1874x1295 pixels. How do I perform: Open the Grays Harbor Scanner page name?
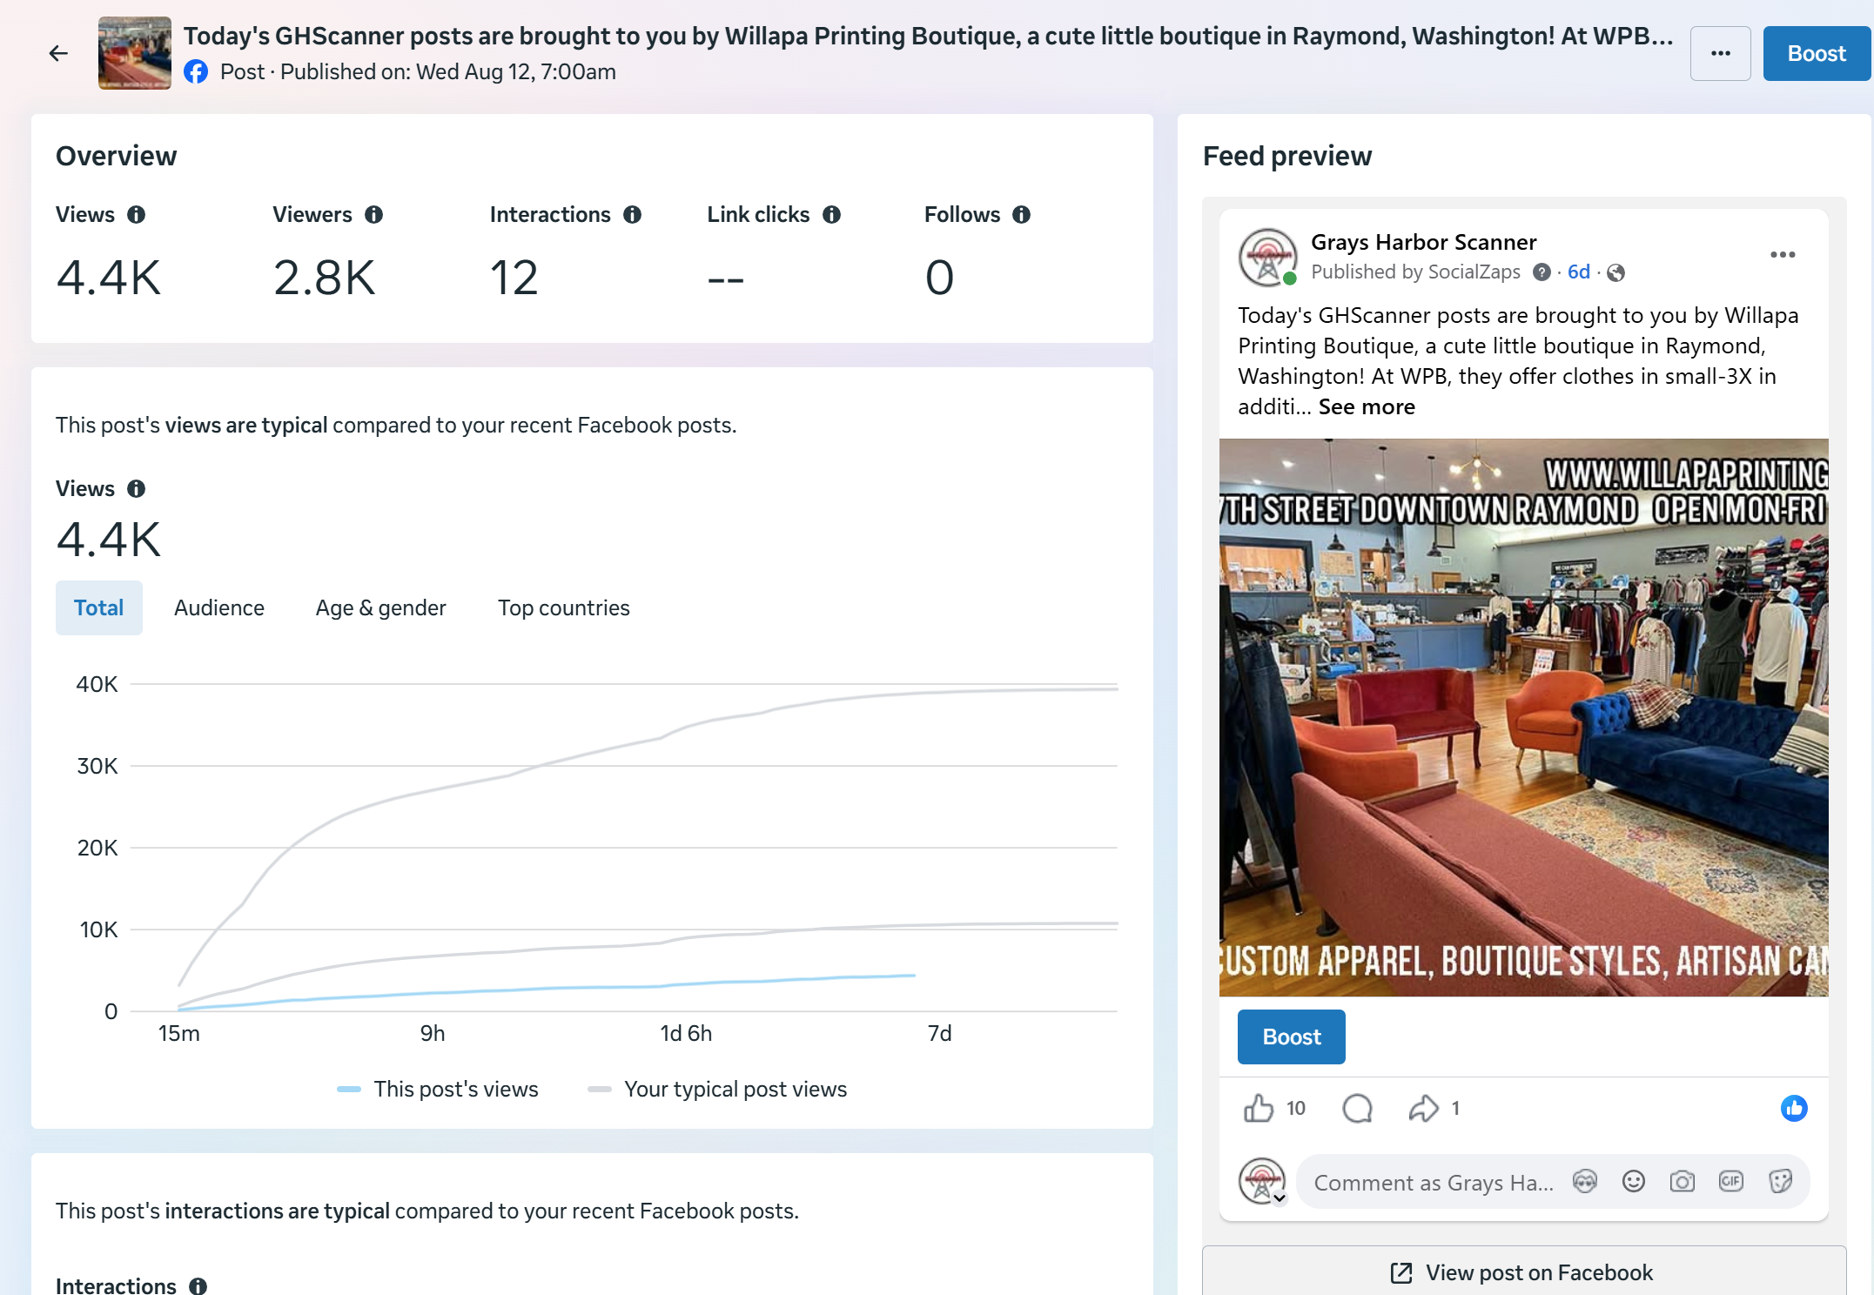[1424, 242]
